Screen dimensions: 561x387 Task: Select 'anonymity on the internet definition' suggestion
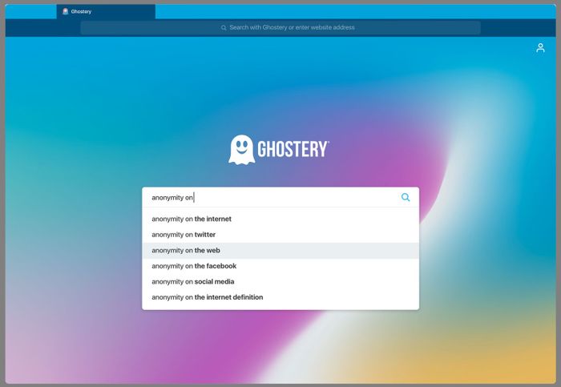click(x=280, y=297)
